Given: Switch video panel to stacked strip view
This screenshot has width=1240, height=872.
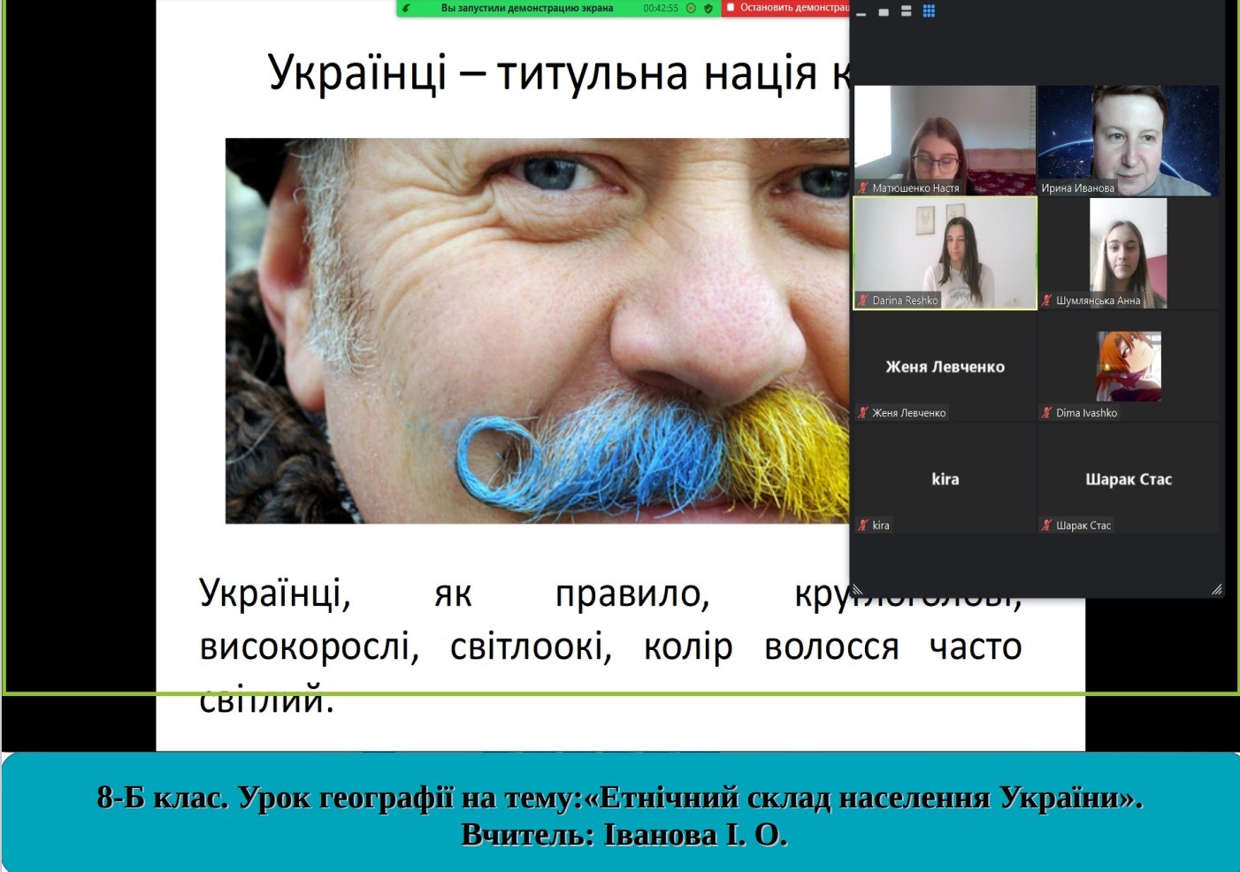Looking at the screenshot, I should coord(906,11).
